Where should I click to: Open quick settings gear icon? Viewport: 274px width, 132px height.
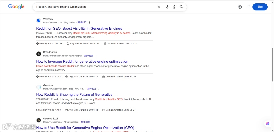240,7
